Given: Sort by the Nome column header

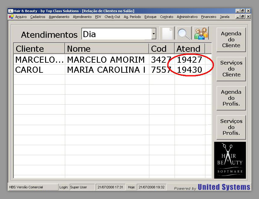Looking at the screenshot, I should click(107, 48).
